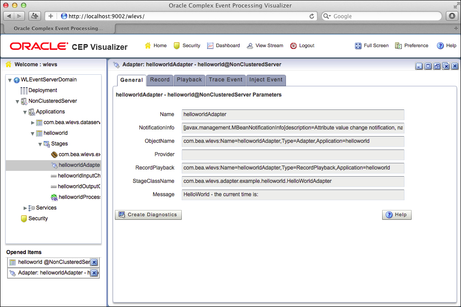Open Help from the top toolbar
Image resolution: width=461 pixels, height=307 pixels.
pos(440,46)
